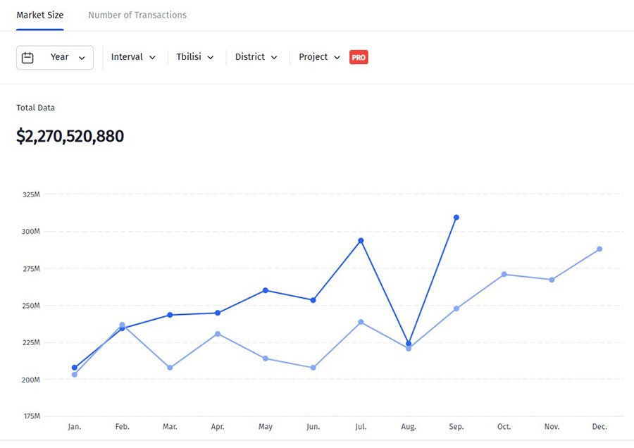Screen dimensions: 634x448
Task: Select light blue November data point
Action: [552, 280]
